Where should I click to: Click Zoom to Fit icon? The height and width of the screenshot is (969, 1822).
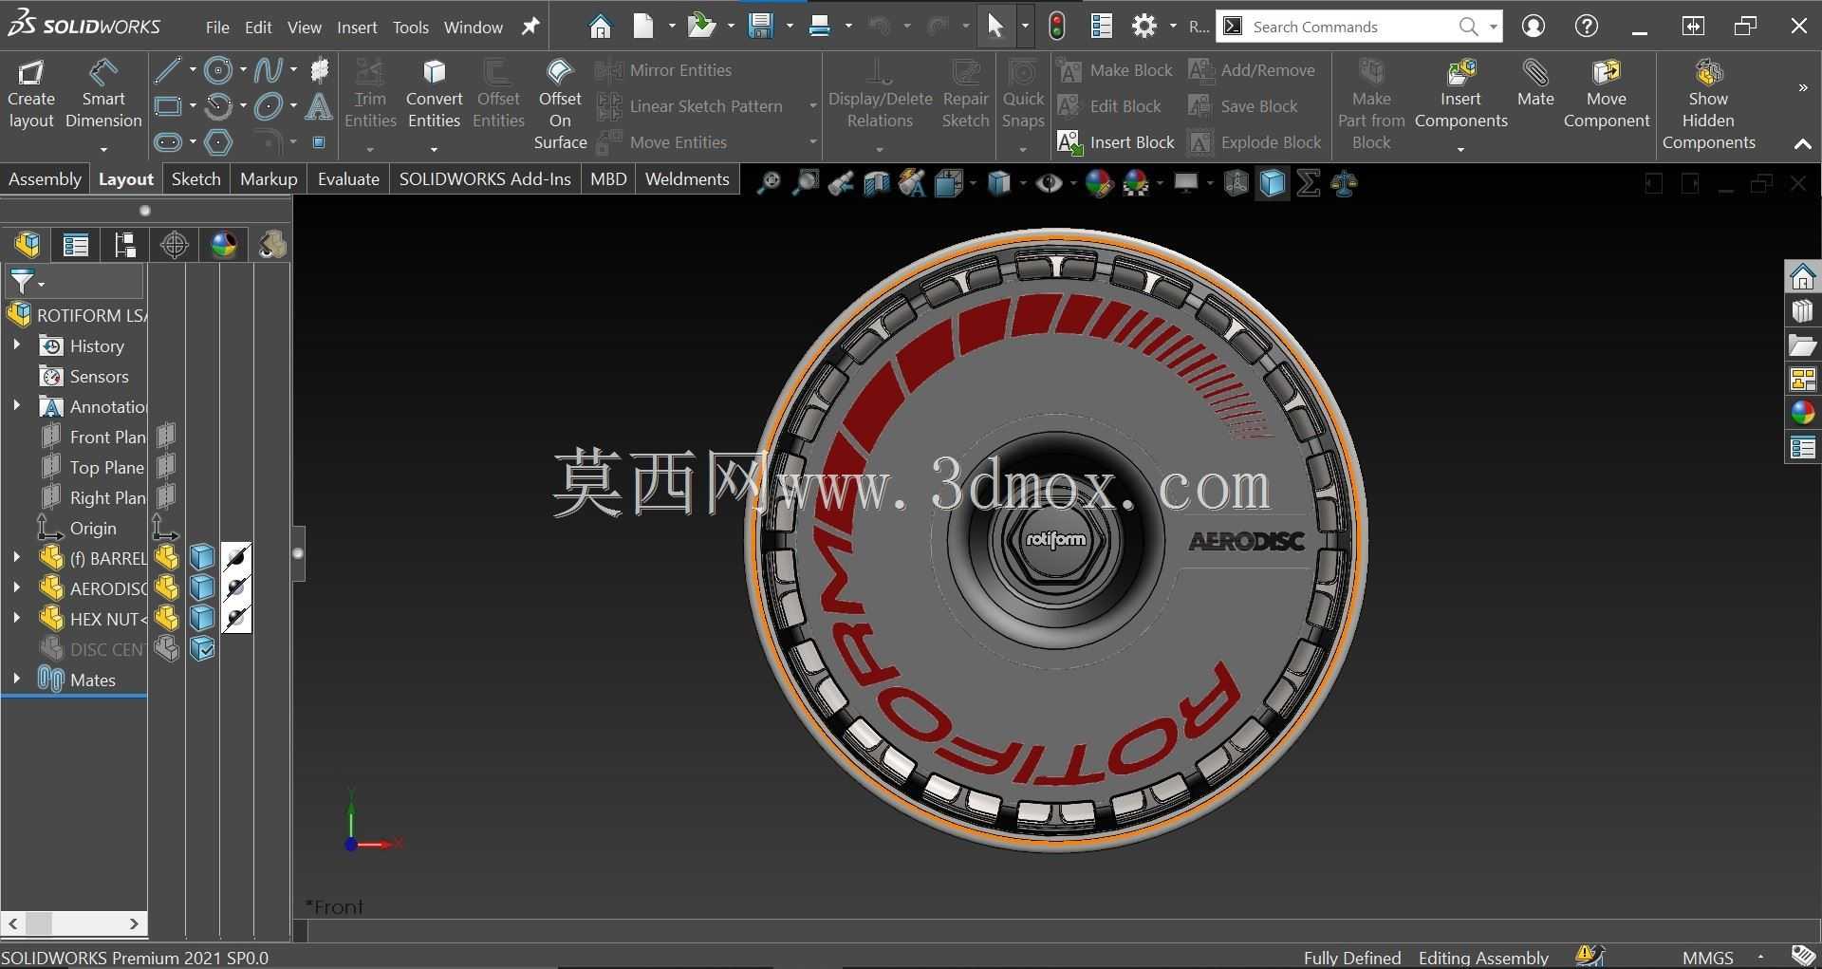coord(768,183)
